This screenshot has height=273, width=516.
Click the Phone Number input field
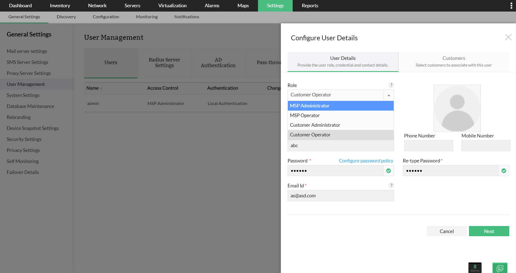[428, 145]
